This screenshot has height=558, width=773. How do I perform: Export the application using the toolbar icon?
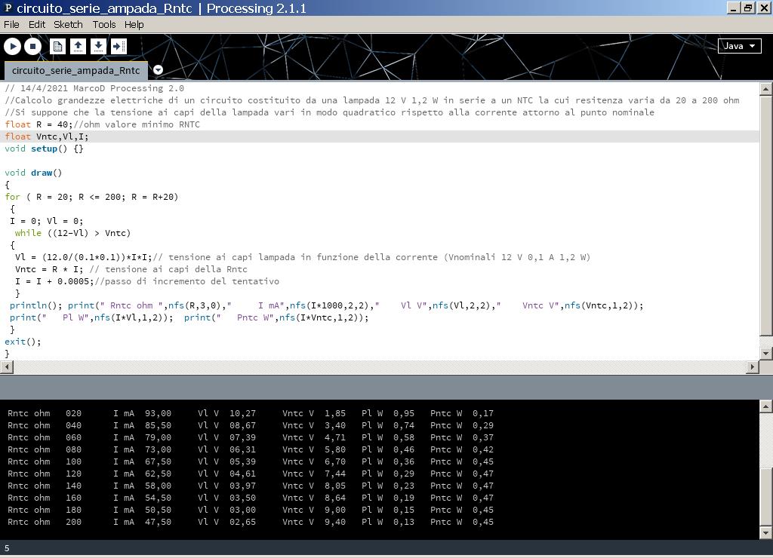(119, 47)
